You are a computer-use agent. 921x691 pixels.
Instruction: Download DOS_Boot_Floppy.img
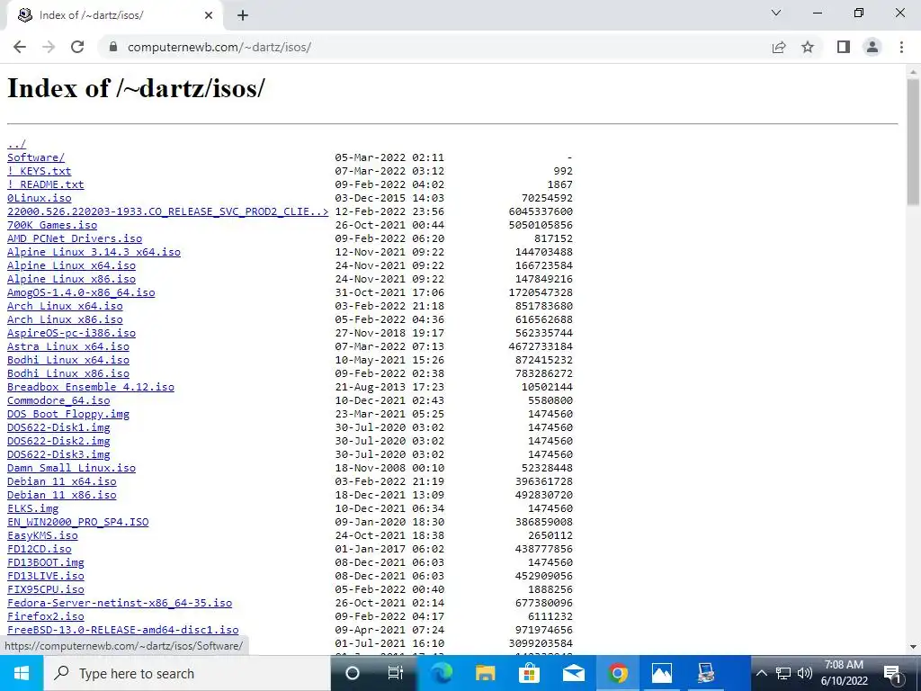tap(68, 414)
